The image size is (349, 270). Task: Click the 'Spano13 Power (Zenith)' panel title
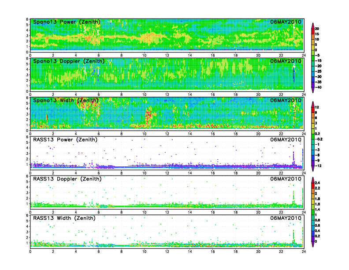click(x=67, y=22)
